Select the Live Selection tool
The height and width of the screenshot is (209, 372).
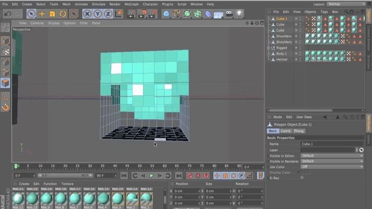(x=31, y=14)
